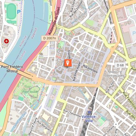This screenshot has height=136, width=136.
Task: Click the orange location pin marker
Action: (x=68, y=63)
